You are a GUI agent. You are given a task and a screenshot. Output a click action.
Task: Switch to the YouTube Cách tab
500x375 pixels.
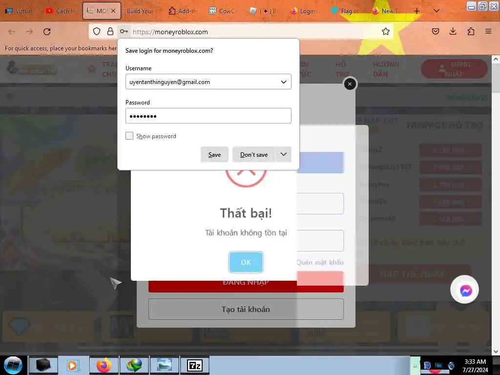coord(60,11)
